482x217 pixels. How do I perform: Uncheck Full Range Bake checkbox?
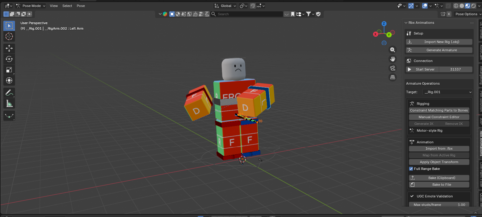[411, 169]
